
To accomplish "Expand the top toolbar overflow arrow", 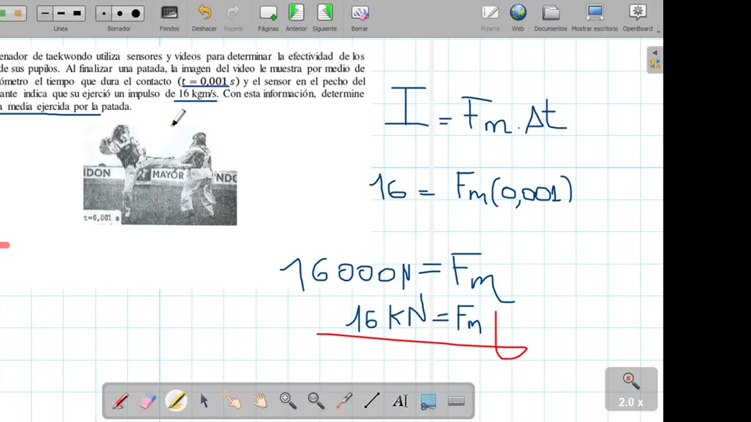I will [659, 32].
